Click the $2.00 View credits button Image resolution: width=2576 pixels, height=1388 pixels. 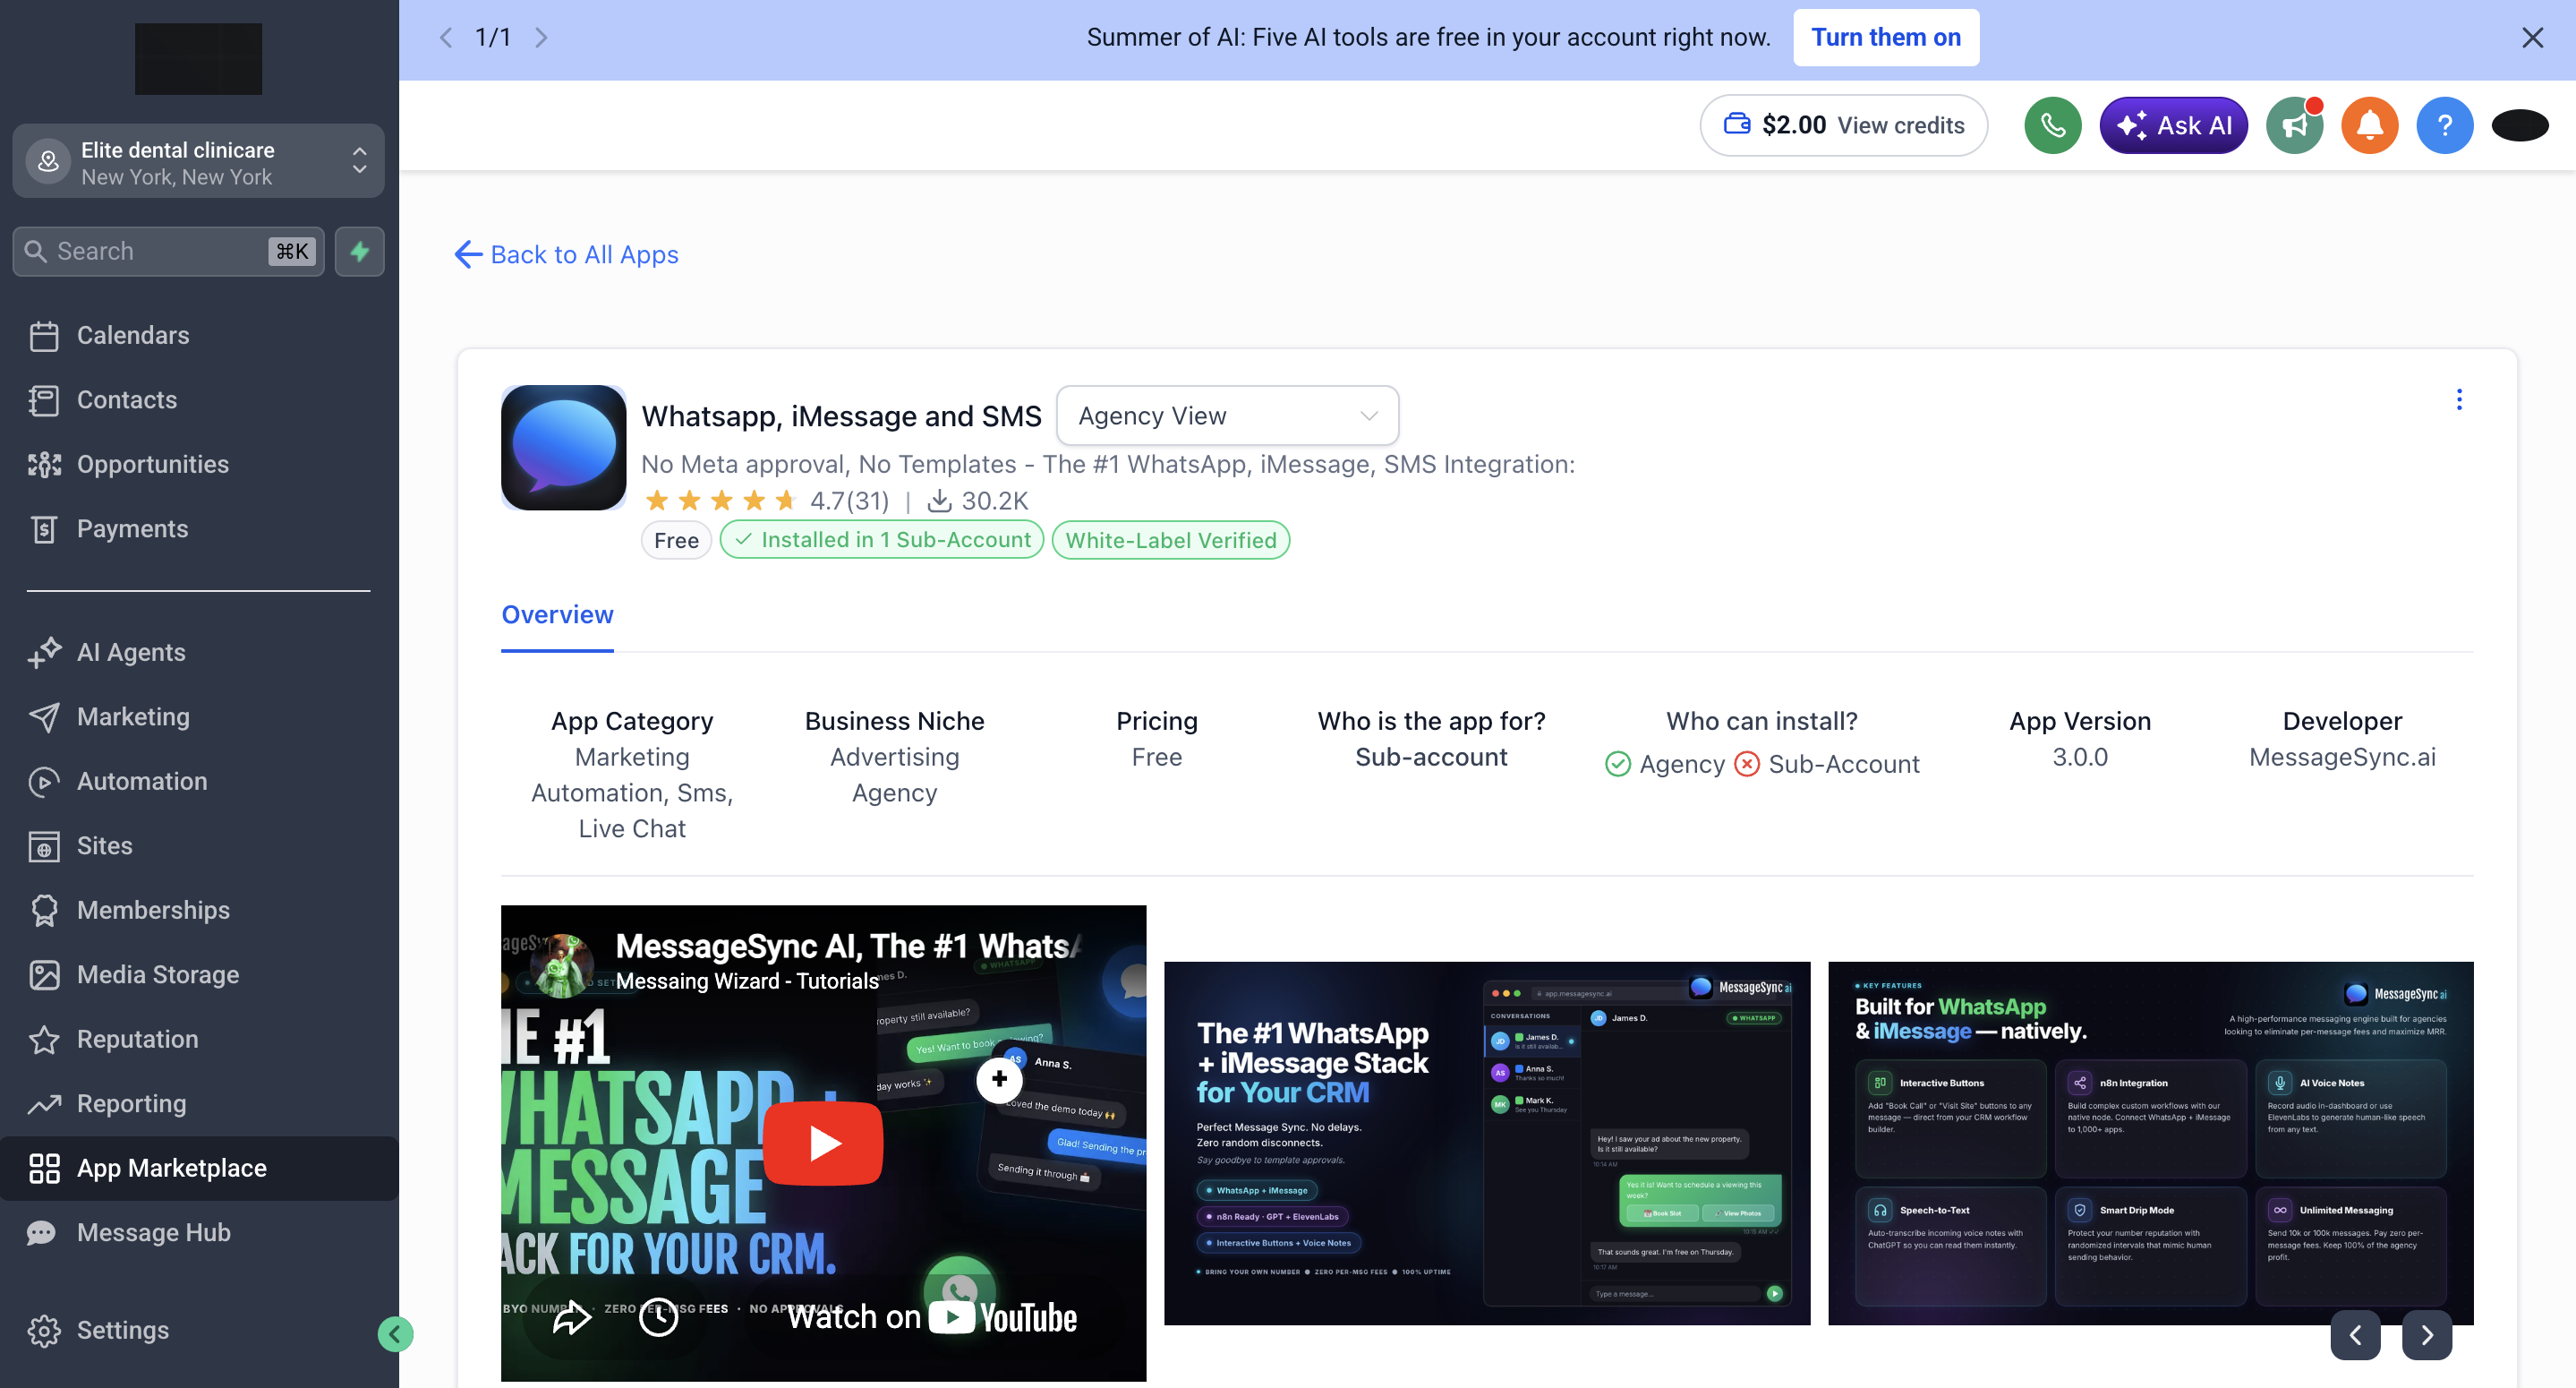click(x=1843, y=125)
